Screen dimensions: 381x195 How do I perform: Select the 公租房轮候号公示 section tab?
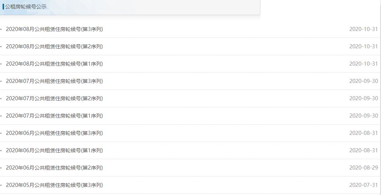click(26, 7)
